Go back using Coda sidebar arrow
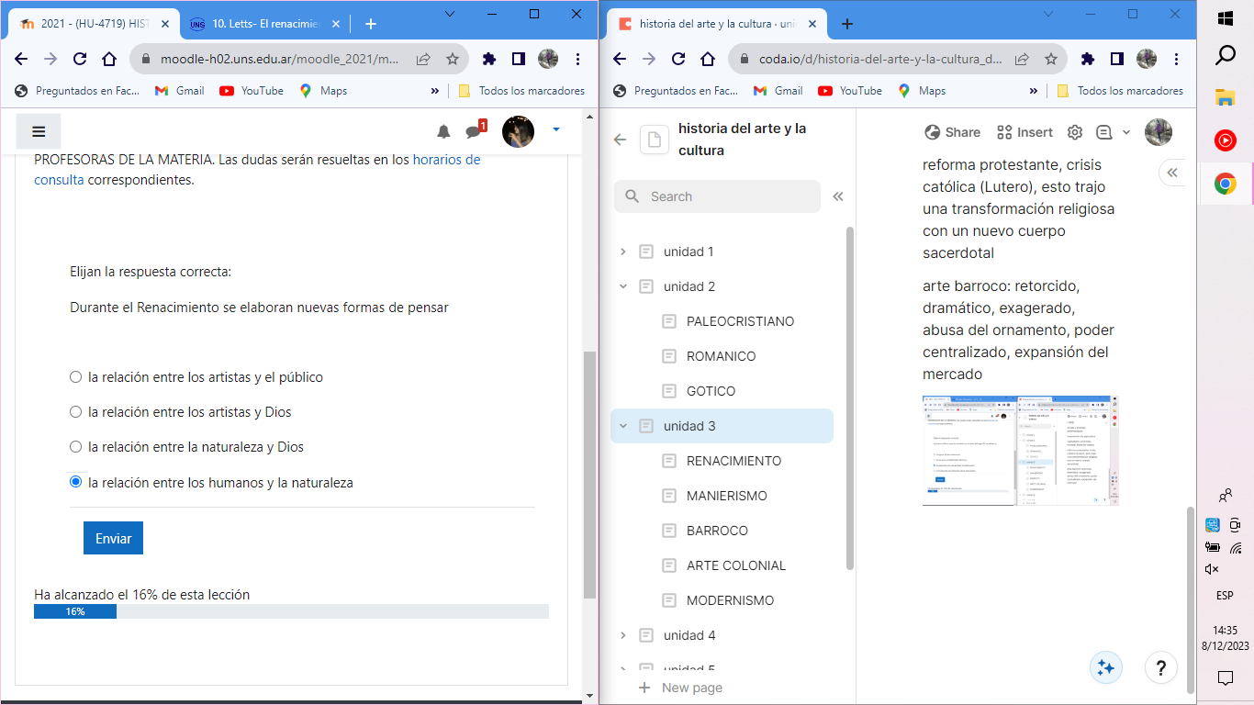Image resolution: width=1254 pixels, height=705 pixels. pos(620,140)
